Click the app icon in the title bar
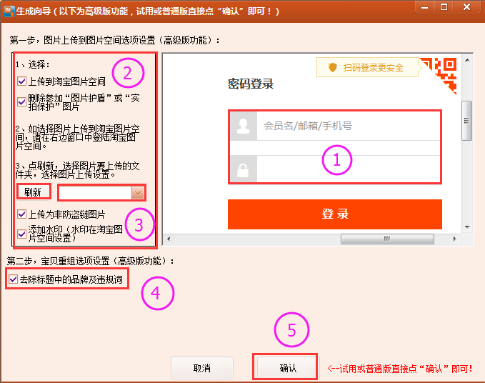 click(9, 11)
